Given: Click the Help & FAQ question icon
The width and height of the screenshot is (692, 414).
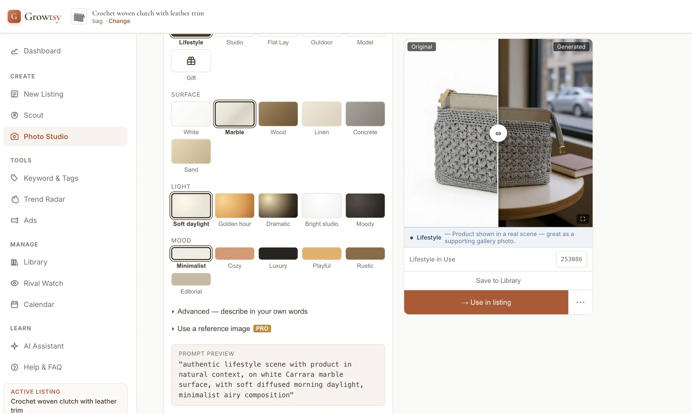Looking at the screenshot, I should tap(14, 367).
